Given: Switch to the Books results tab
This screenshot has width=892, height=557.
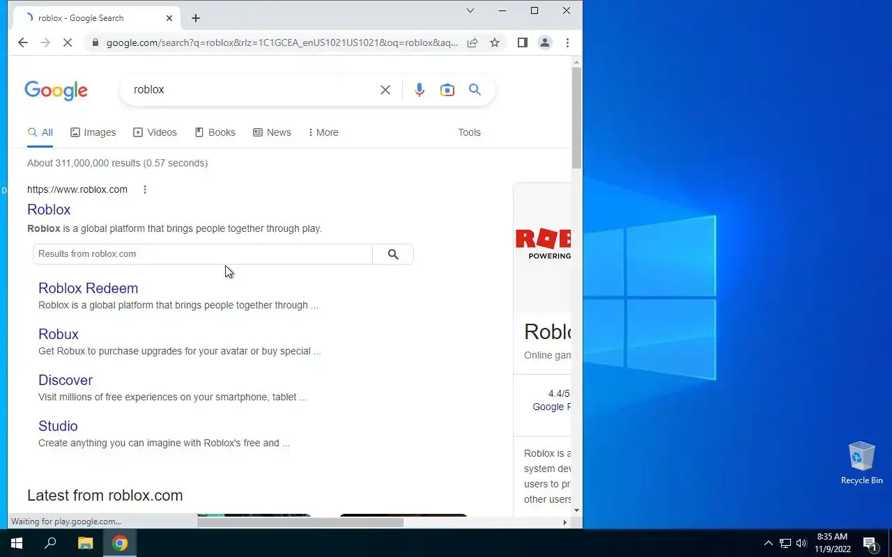Looking at the screenshot, I should 215,132.
